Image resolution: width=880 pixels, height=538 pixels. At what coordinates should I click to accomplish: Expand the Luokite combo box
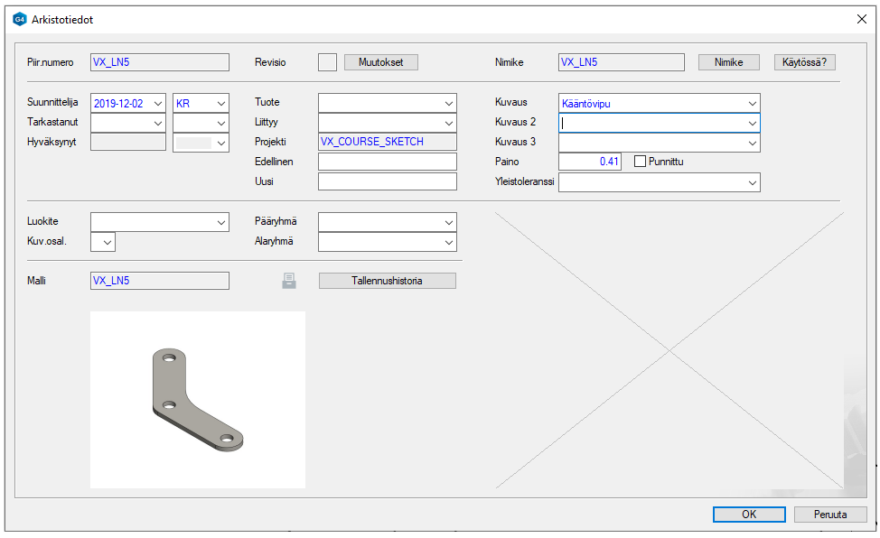coord(221,222)
